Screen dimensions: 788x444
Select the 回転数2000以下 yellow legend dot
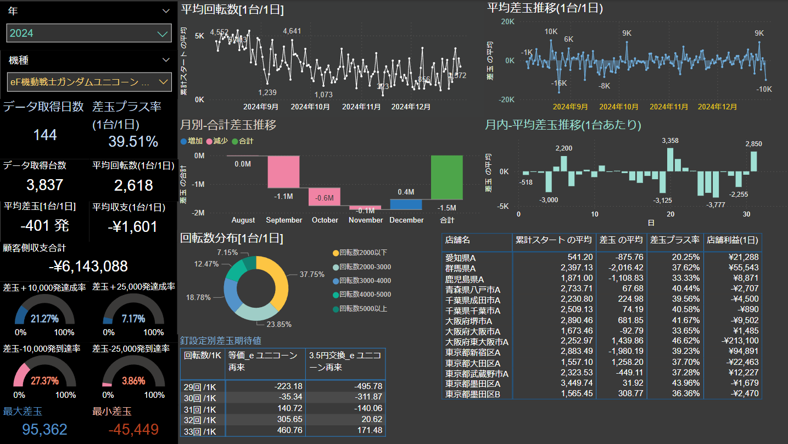point(336,253)
